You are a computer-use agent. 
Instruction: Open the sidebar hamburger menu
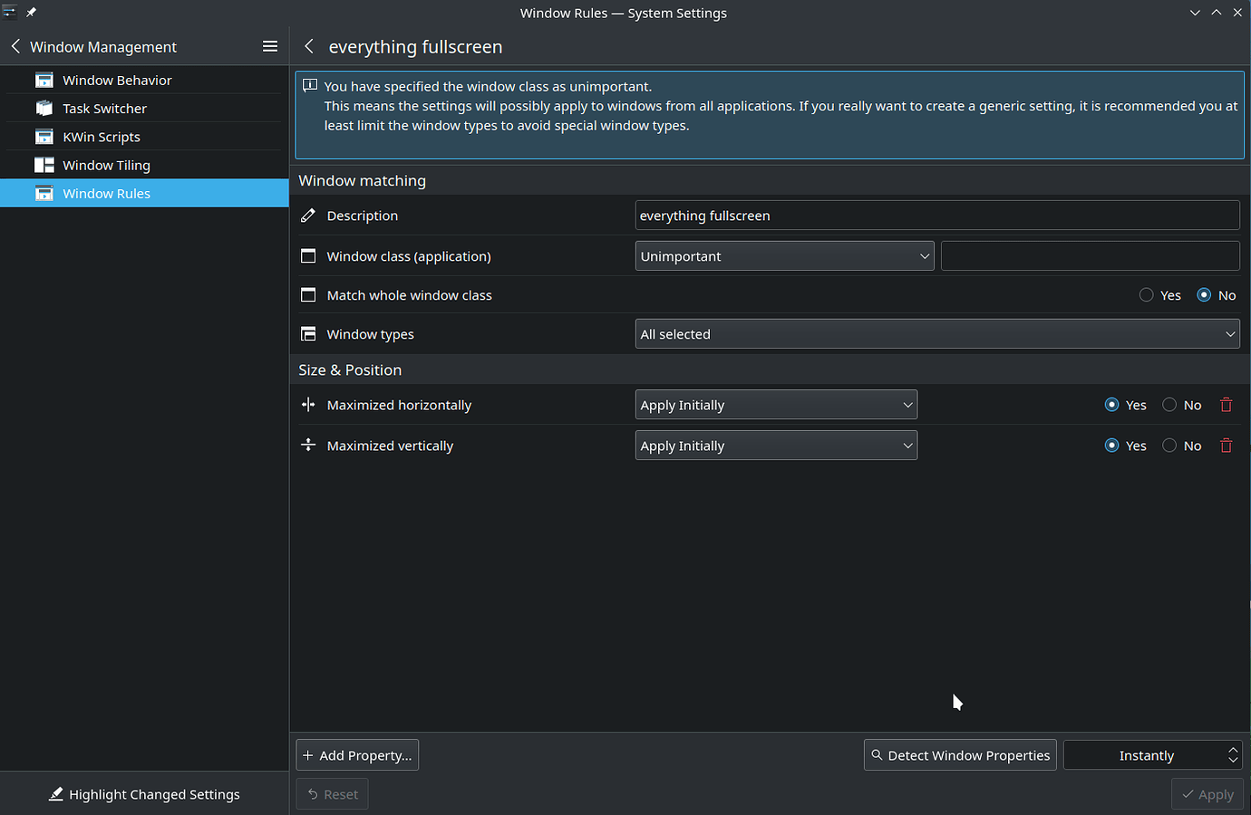coord(270,46)
